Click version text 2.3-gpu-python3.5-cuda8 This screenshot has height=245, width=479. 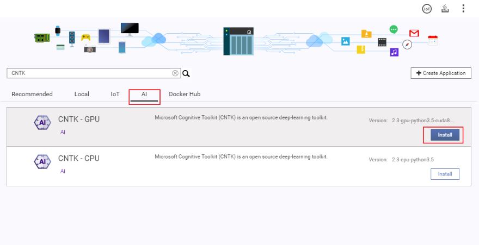pyautogui.click(x=423, y=121)
